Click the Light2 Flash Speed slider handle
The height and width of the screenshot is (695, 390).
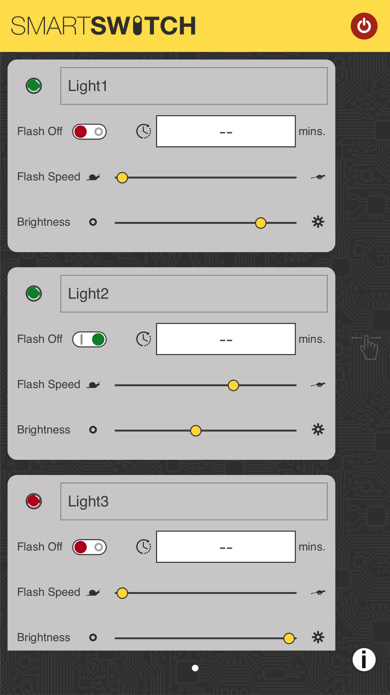[x=233, y=385]
